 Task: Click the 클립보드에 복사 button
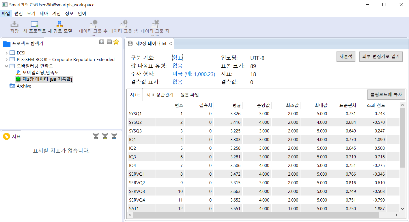click(386, 94)
